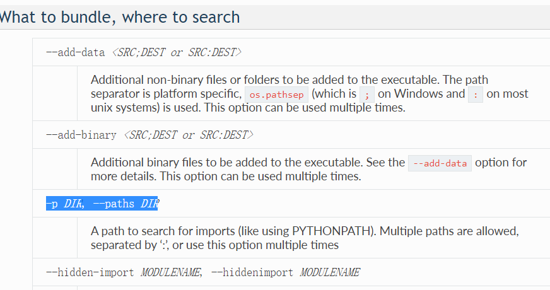Click the 'This option can be used multiple times' sentence under --add-data

305,108
